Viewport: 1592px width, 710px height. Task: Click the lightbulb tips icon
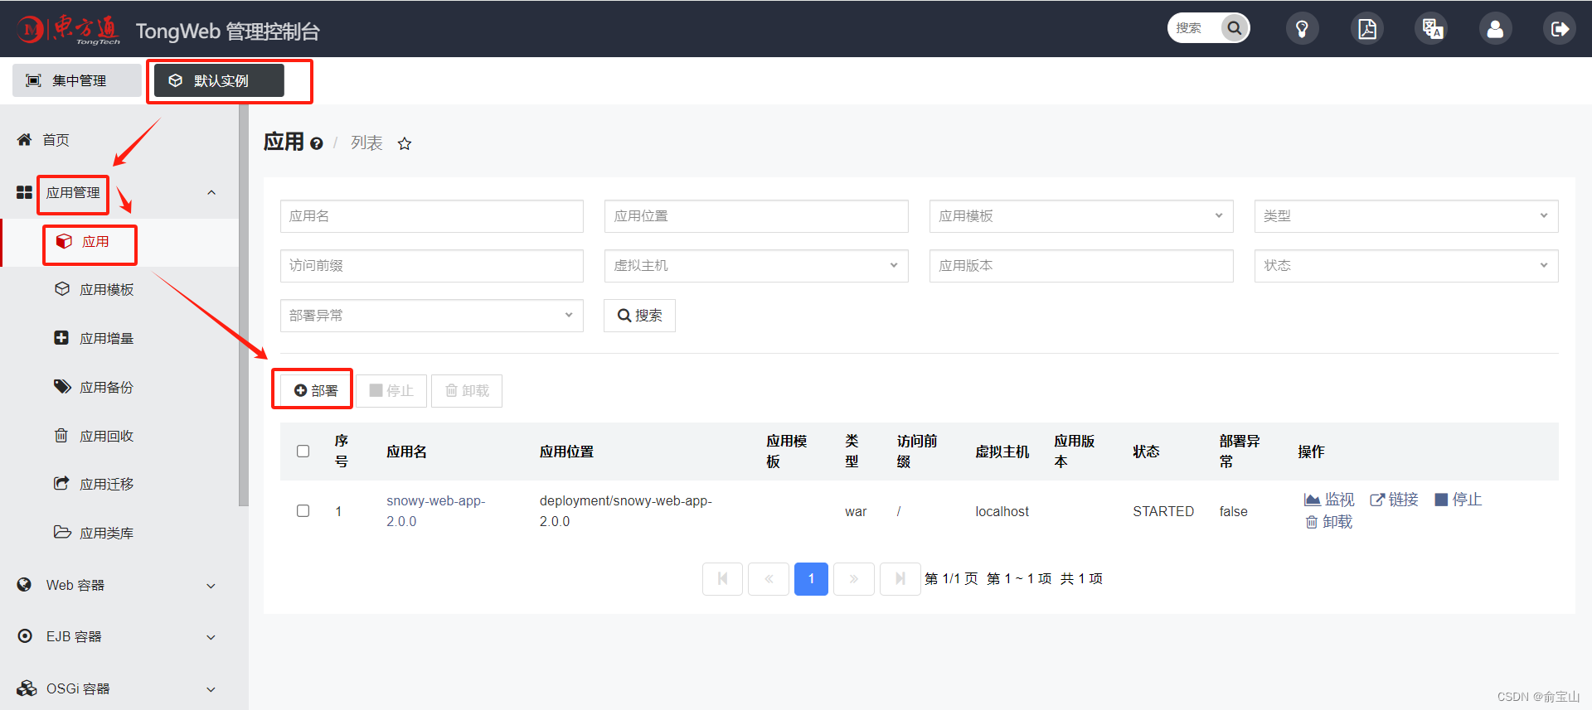pyautogui.click(x=1302, y=29)
